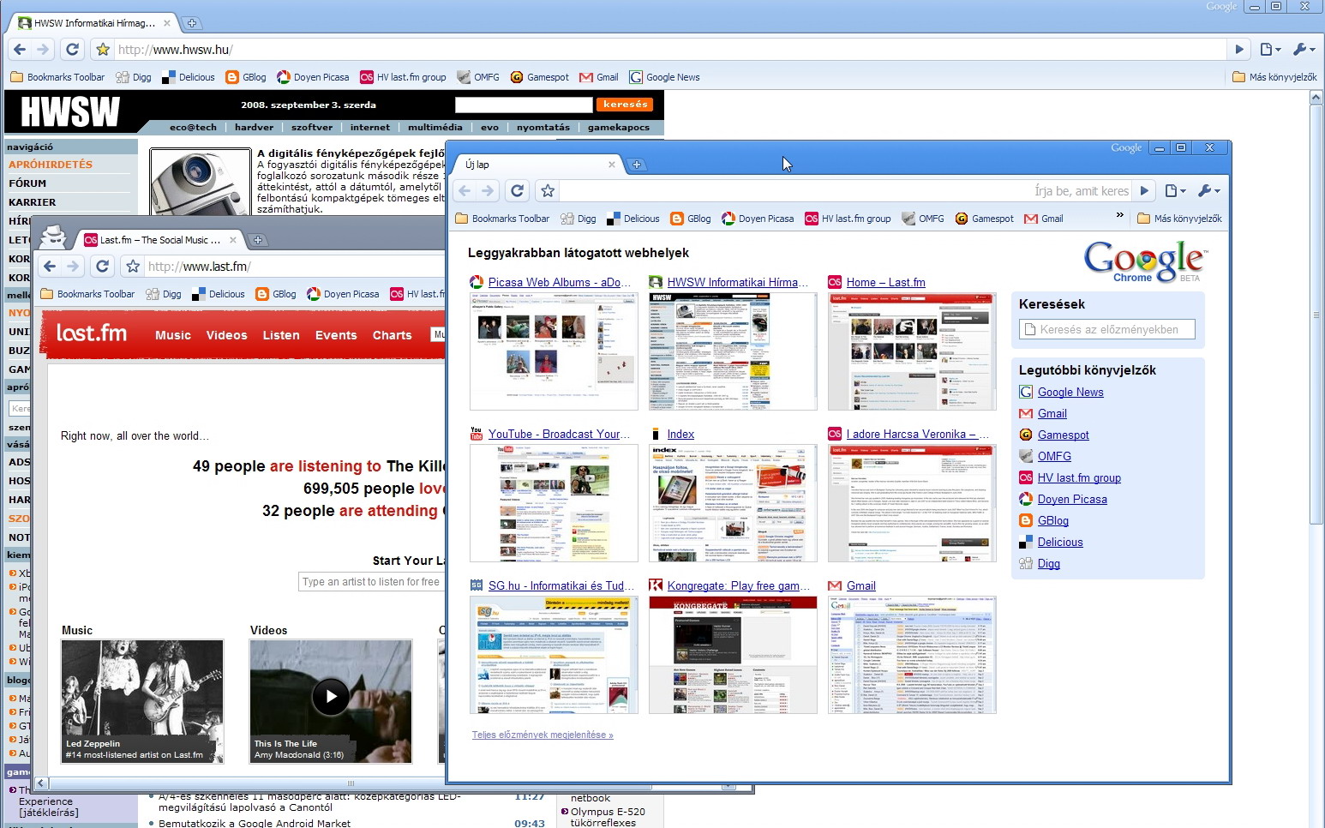The width and height of the screenshot is (1325, 828).
Task: Play This Is The Life video
Action: 331,696
